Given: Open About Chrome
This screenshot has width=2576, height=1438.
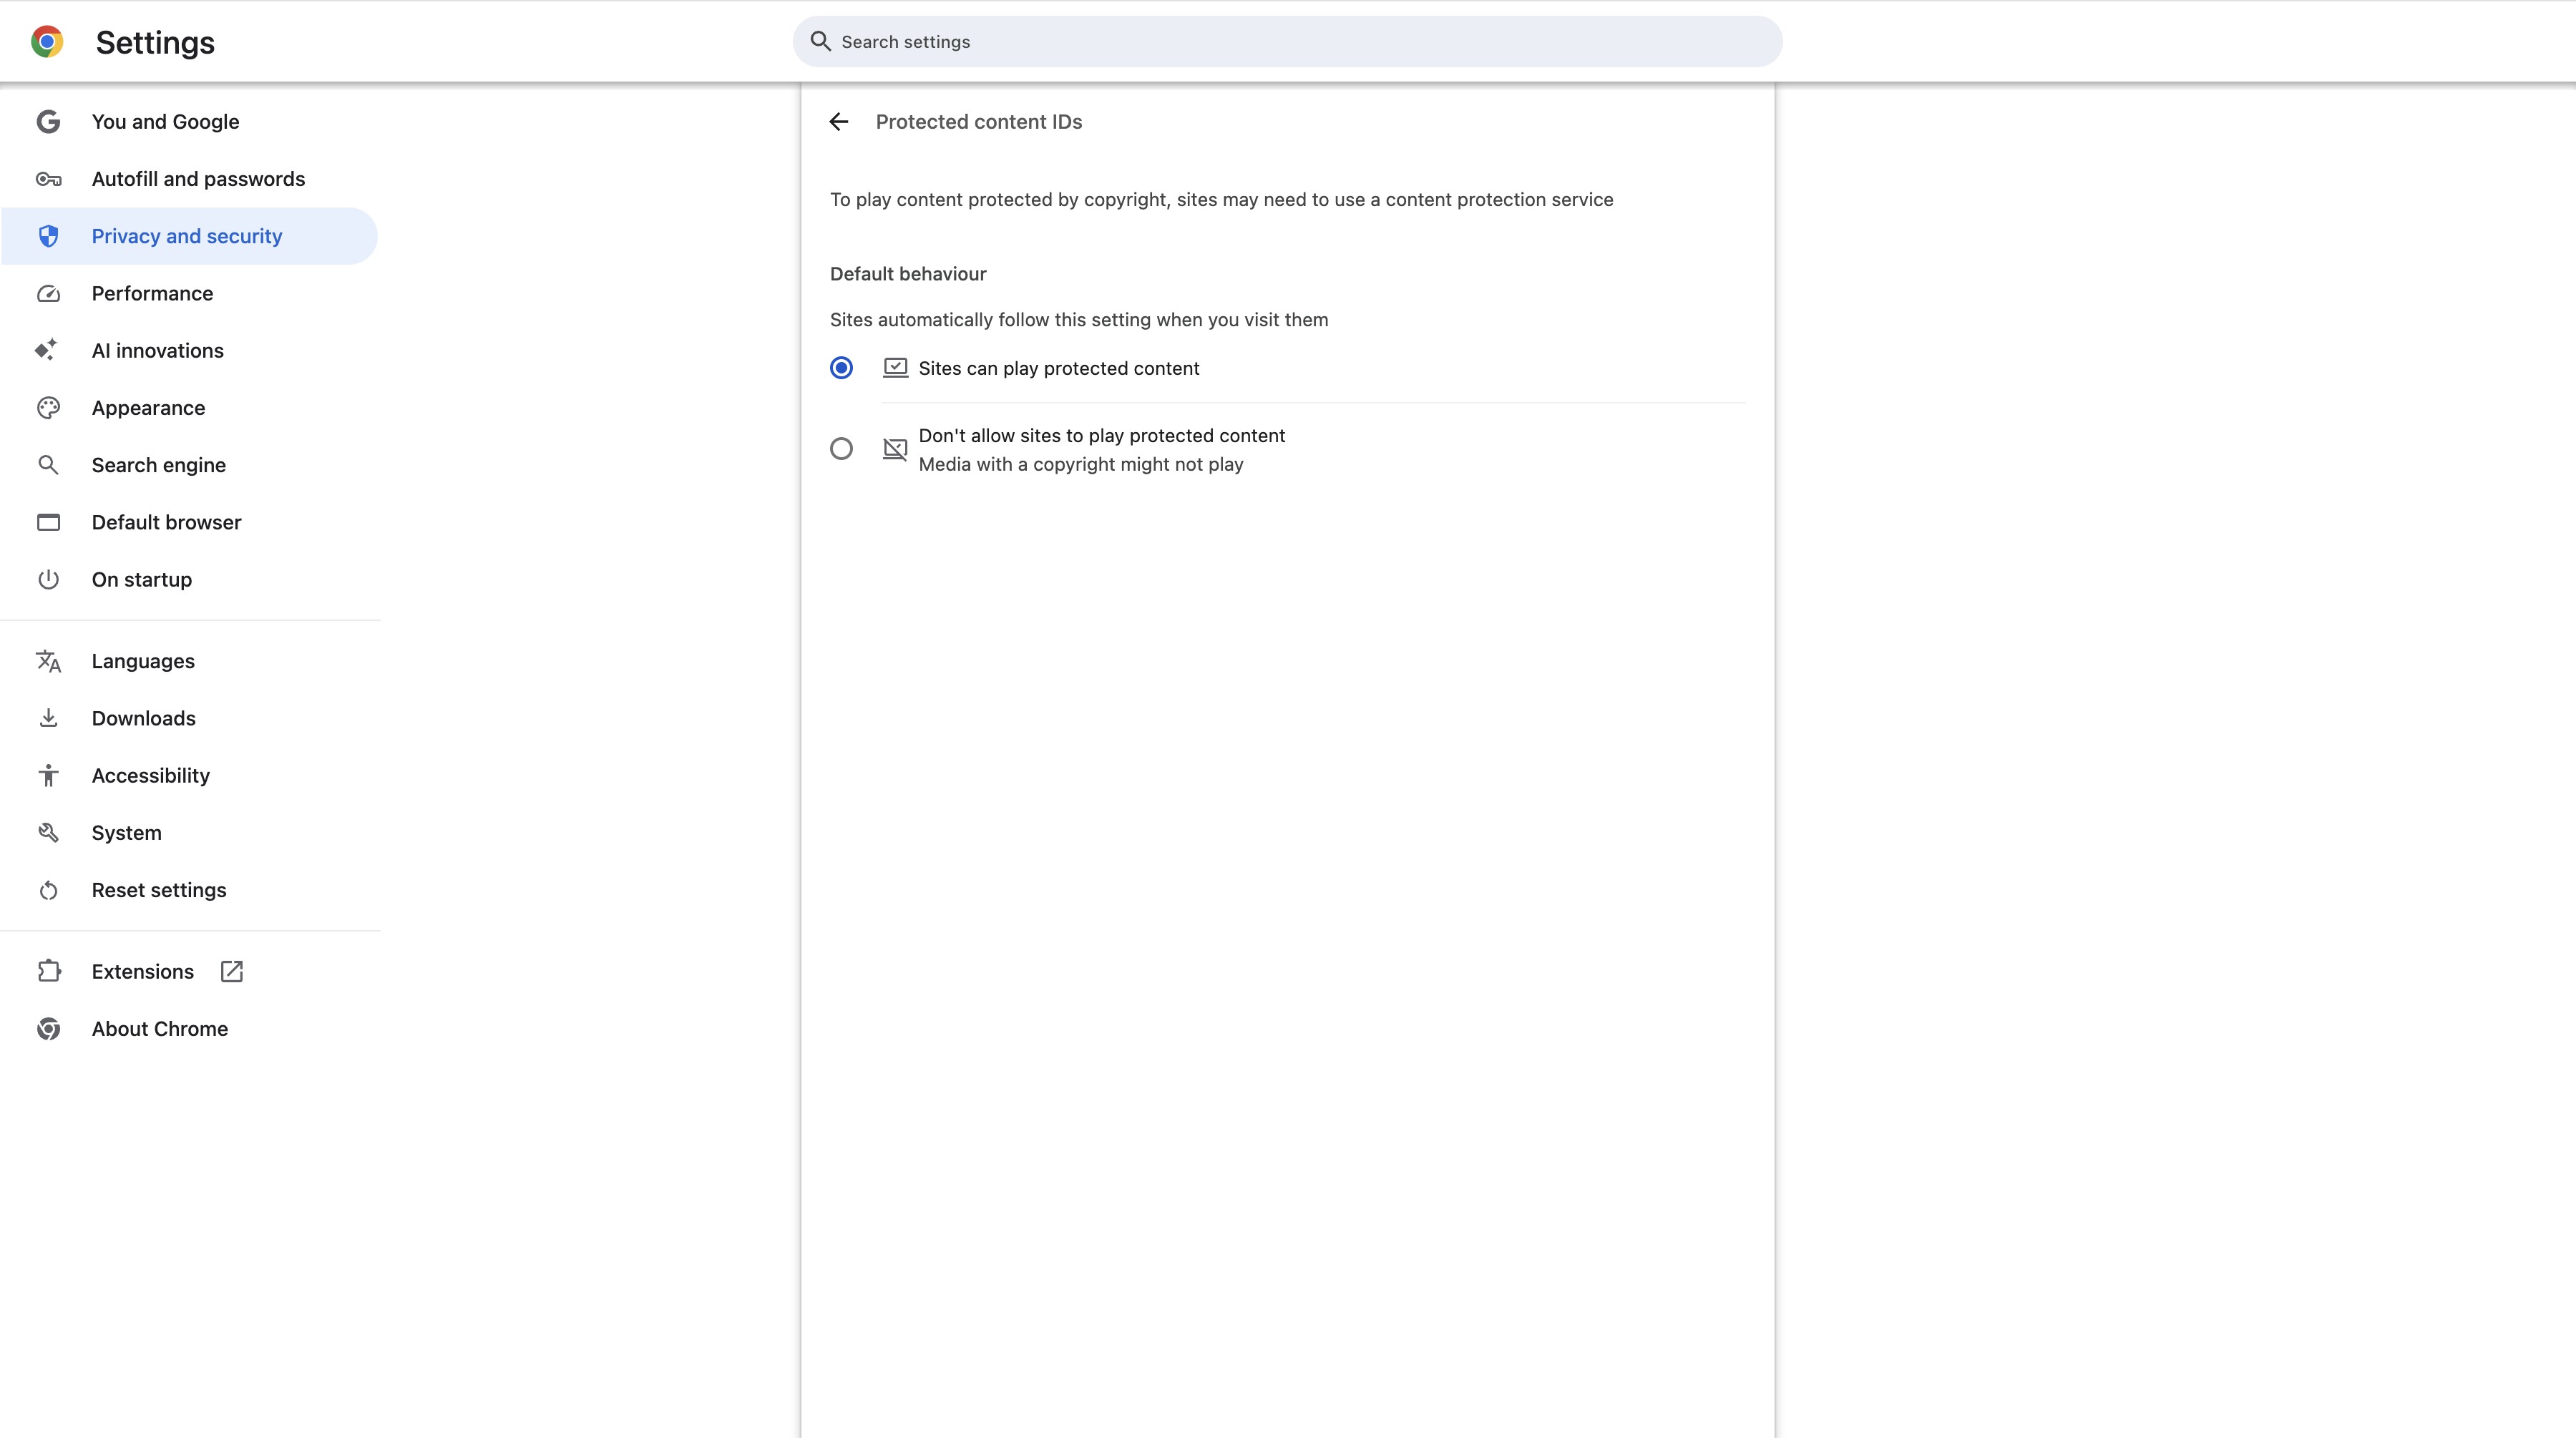Looking at the screenshot, I should (x=160, y=1028).
